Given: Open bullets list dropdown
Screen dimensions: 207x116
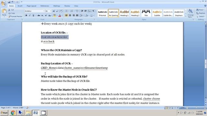Looking at the screenshot, I should tap(69, 11).
